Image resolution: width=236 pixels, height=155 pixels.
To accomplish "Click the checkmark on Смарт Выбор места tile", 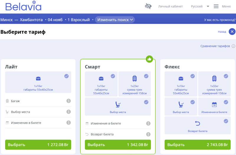I will [x=146, y=102].
